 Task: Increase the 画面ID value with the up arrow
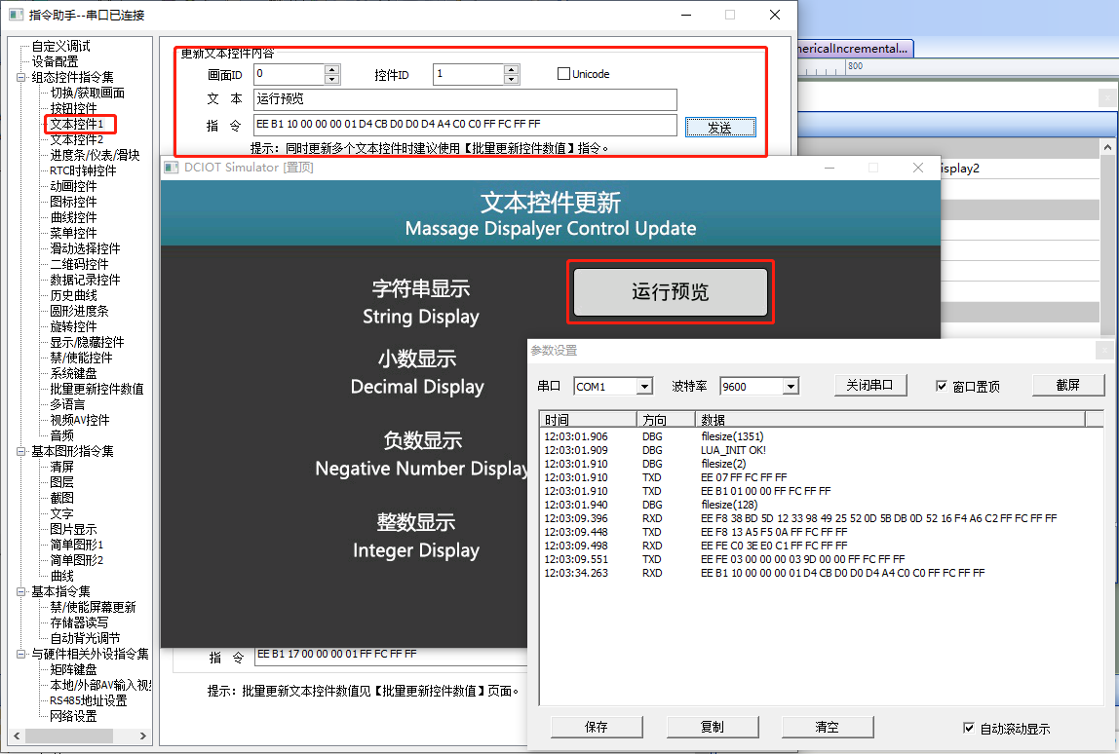pos(331,69)
